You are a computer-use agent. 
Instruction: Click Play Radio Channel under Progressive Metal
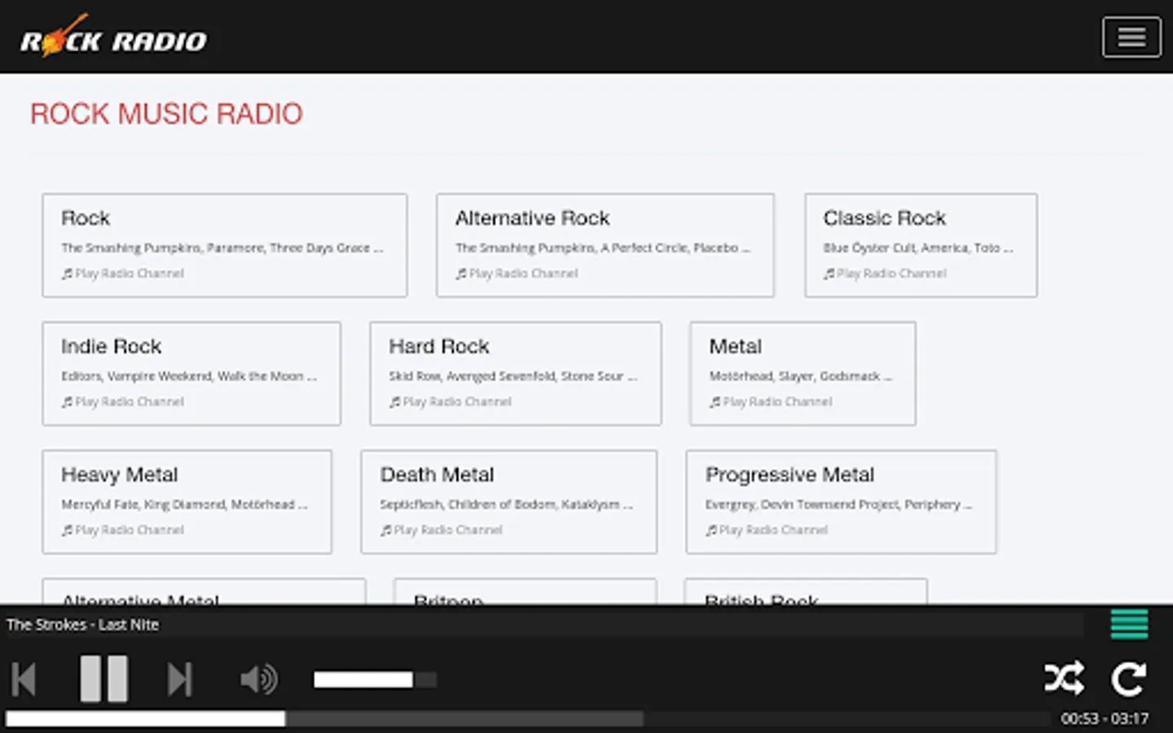(x=767, y=530)
